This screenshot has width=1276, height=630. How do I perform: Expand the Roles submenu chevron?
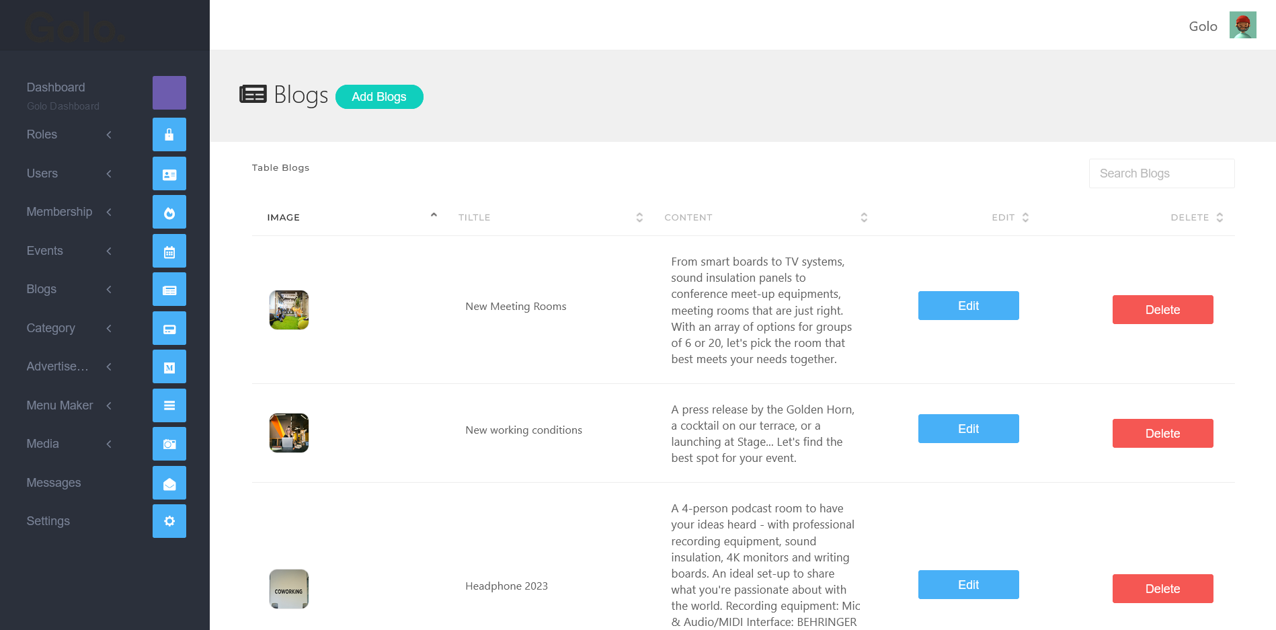pos(109,134)
